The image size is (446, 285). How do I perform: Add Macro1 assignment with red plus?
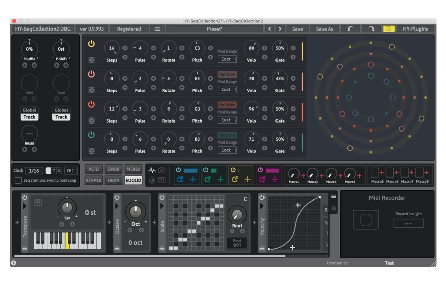pos(303,176)
